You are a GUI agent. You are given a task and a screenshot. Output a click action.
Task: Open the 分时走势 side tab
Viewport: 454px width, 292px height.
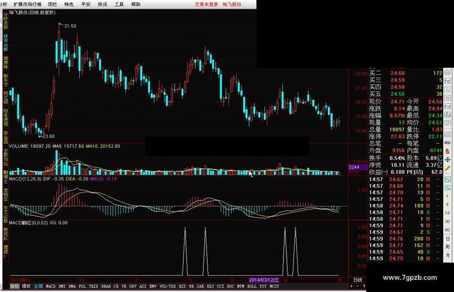(x=5, y=21)
